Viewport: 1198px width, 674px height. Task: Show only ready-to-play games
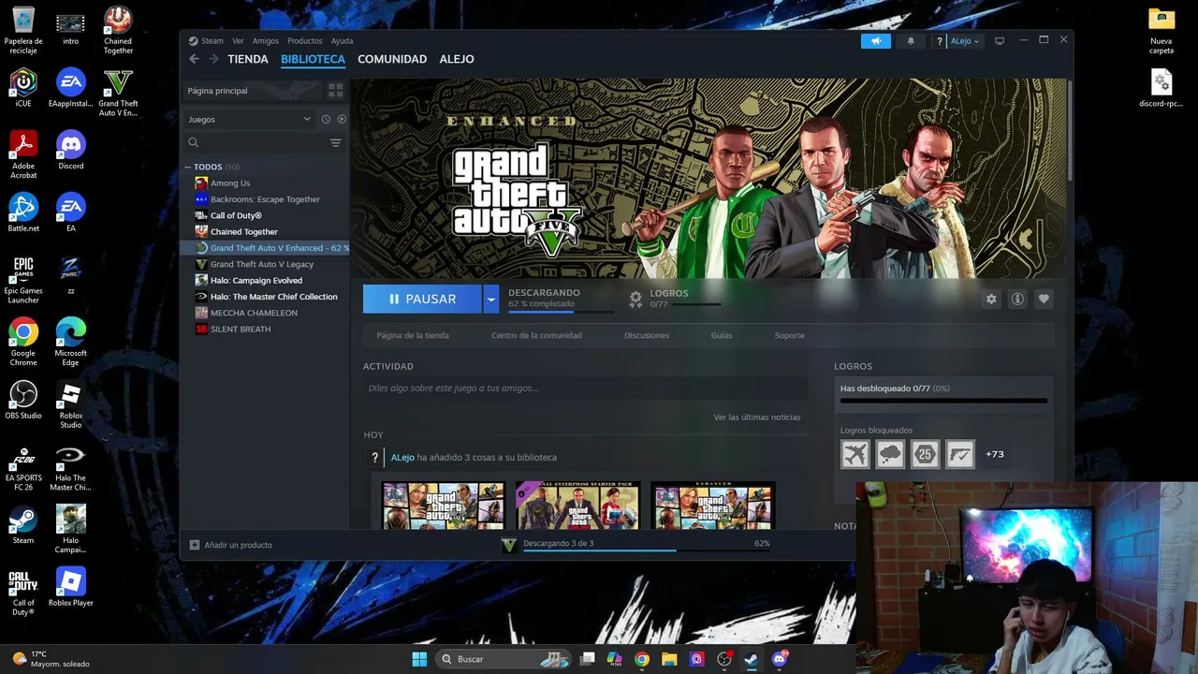pos(342,119)
